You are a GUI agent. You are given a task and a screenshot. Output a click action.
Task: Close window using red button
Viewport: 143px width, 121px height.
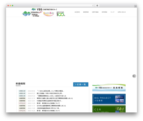pyautogui.click(x=8, y=5)
